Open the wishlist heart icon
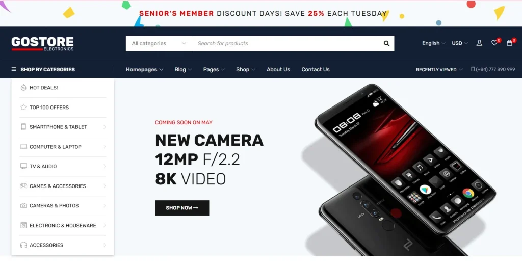522x267 pixels. tap(494, 43)
